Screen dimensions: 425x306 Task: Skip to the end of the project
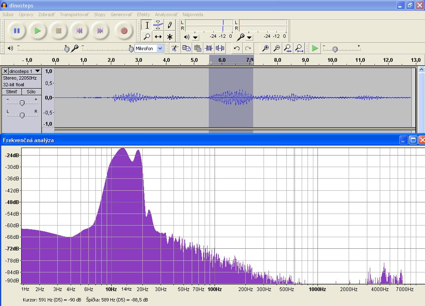[x=100, y=31]
